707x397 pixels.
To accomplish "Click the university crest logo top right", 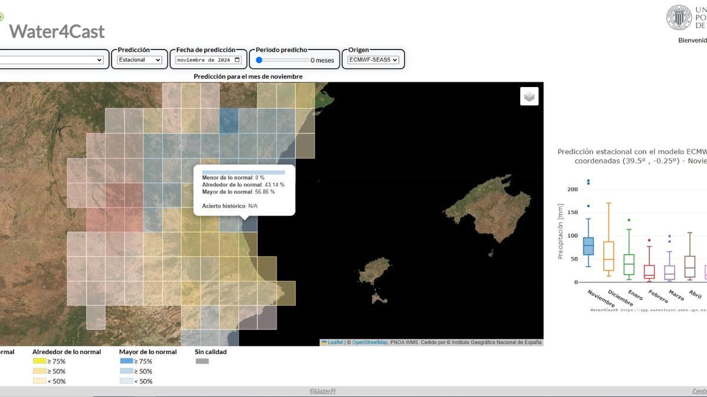I will click(680, 17).
